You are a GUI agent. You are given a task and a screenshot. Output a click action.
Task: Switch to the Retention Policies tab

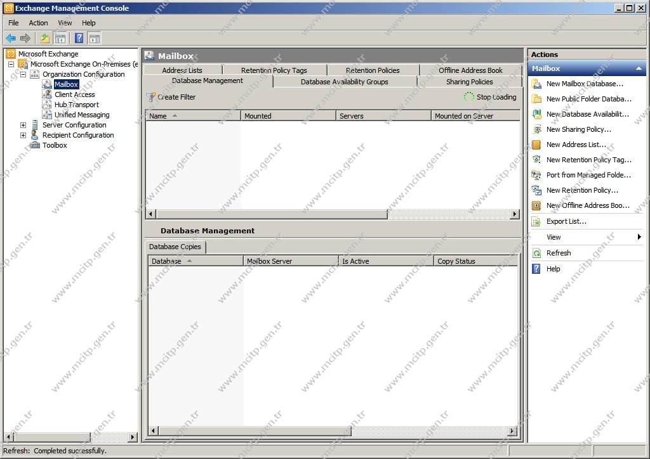[373, 70]
